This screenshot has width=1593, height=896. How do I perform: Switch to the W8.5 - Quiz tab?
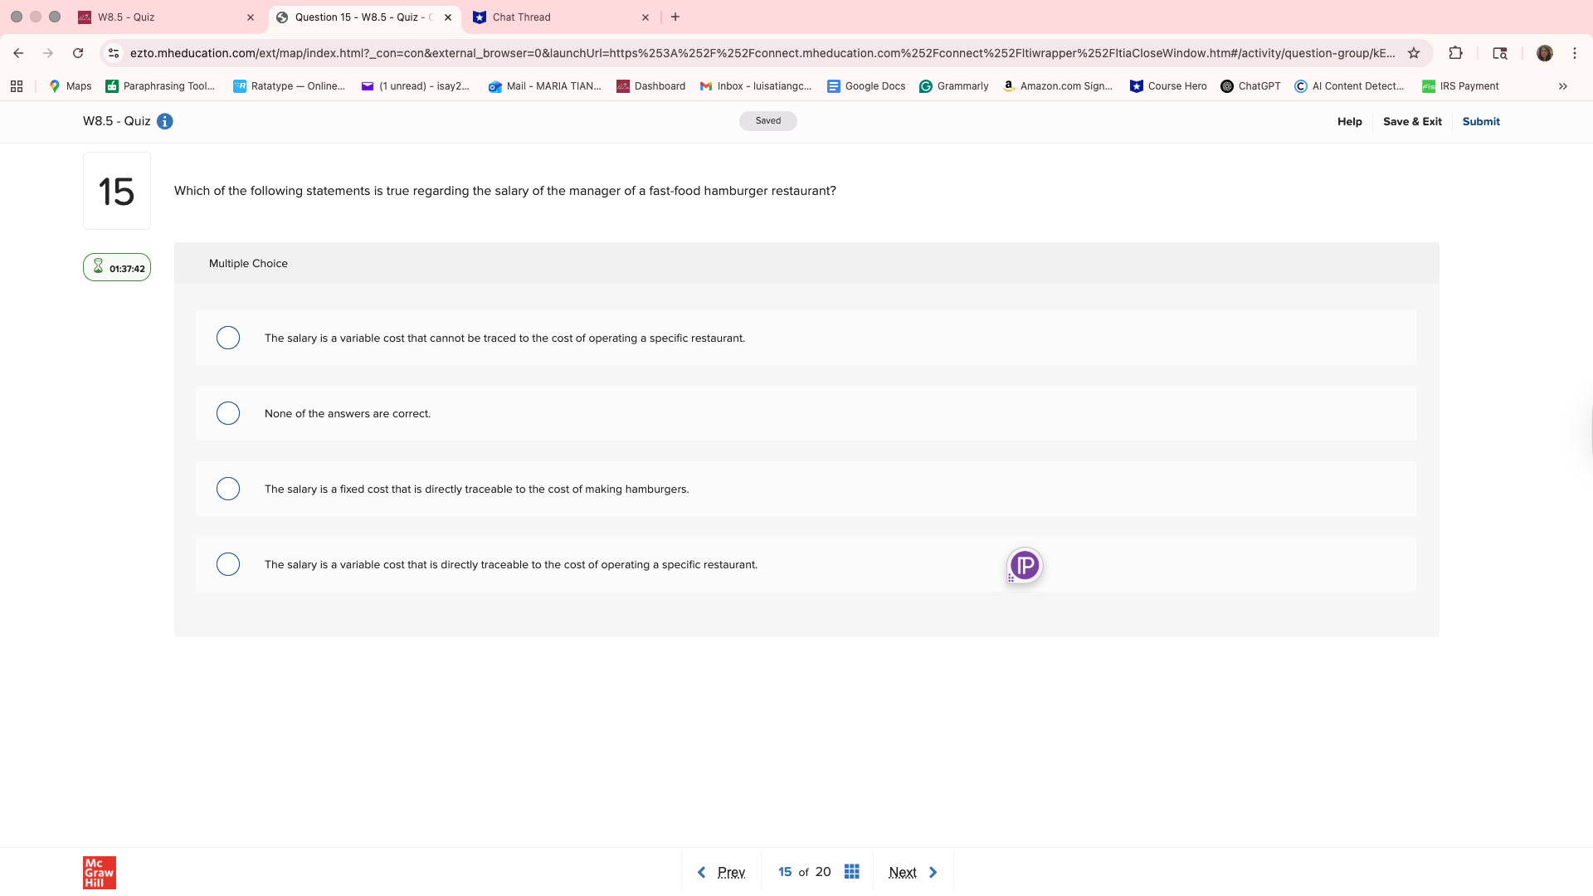coord(158,17)
